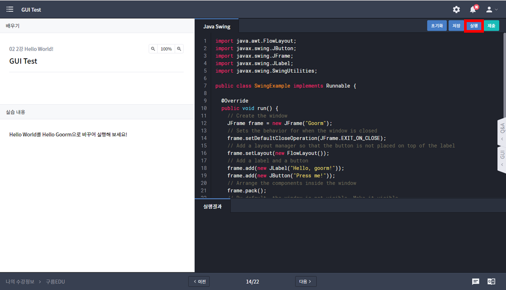
Task: Open the user account menu
Action: pos(492,10)
